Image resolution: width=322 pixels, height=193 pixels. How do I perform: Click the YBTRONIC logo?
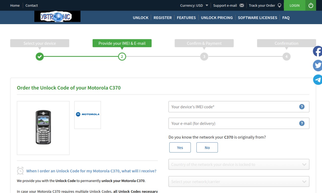coord(57,16)
